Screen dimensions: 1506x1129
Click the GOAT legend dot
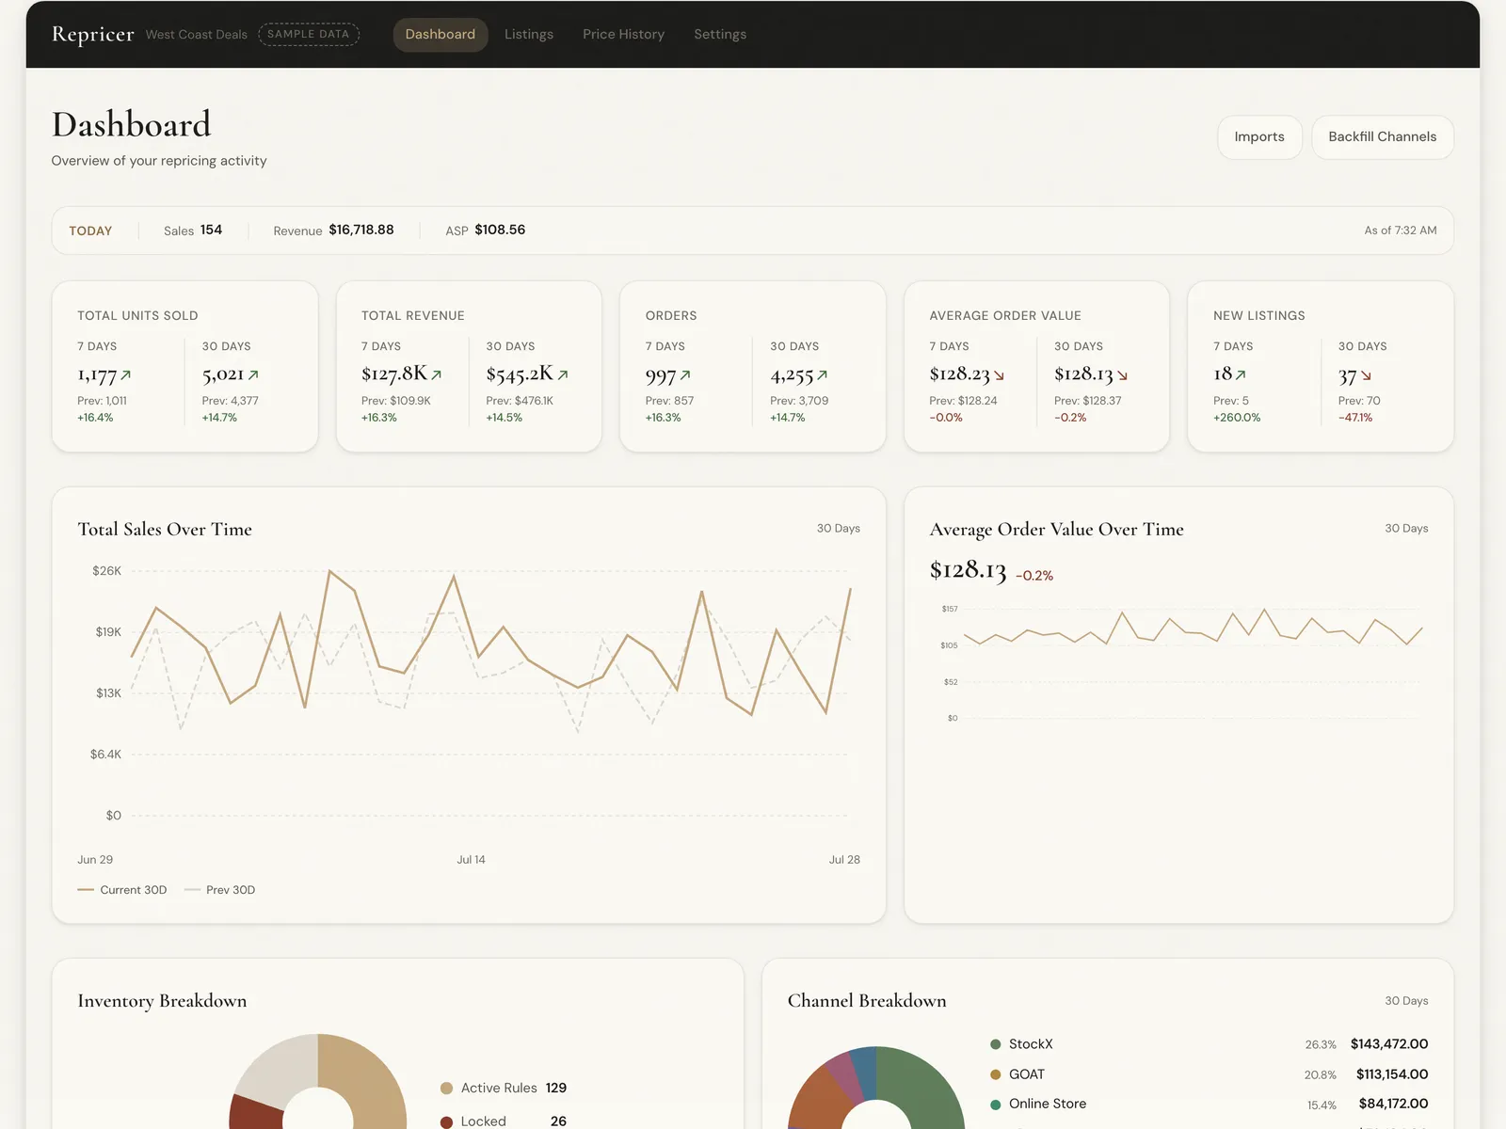tap(995, 1074)
